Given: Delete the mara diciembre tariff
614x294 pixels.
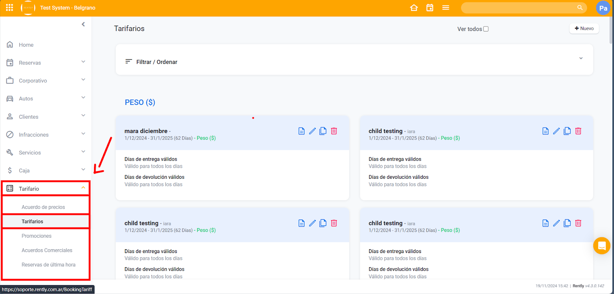Looking at the screenshot, I should tap(334, 131).
